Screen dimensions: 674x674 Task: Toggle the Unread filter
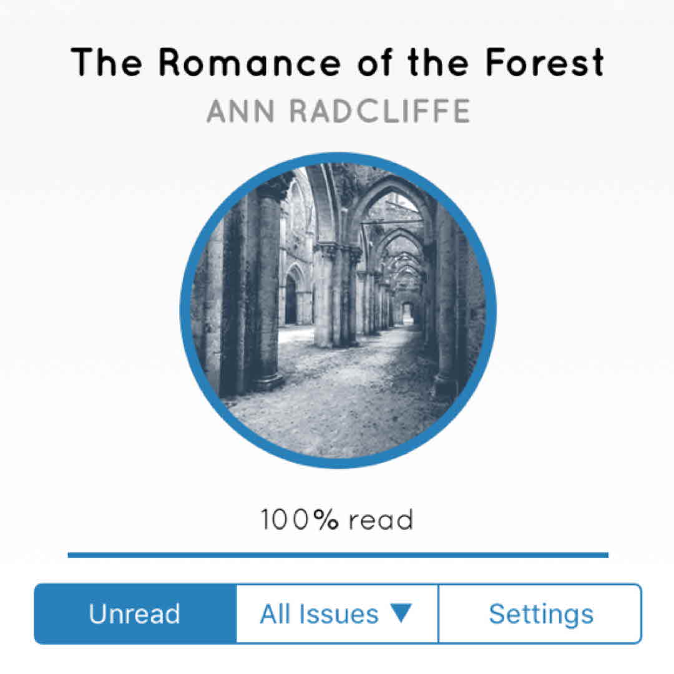point(135,613)
